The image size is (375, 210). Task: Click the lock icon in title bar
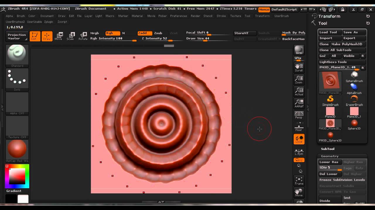coord(342,9)
